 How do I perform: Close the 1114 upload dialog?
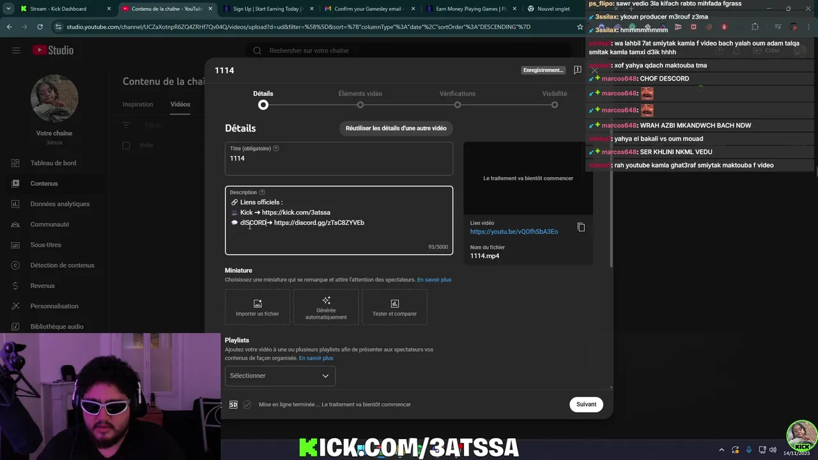(594, 70)
